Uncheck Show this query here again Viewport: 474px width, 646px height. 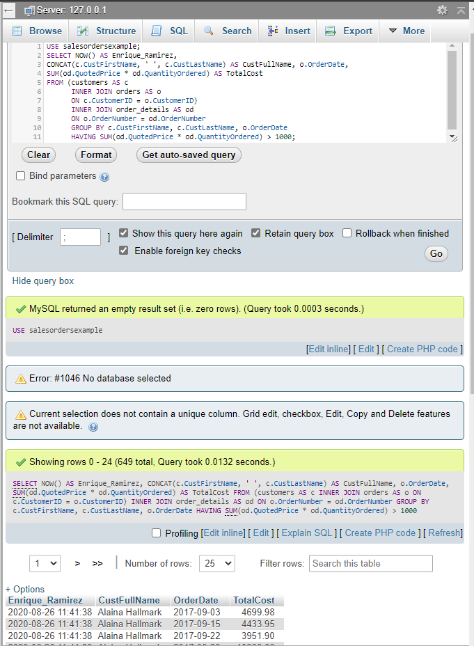[x=123, y=233]
